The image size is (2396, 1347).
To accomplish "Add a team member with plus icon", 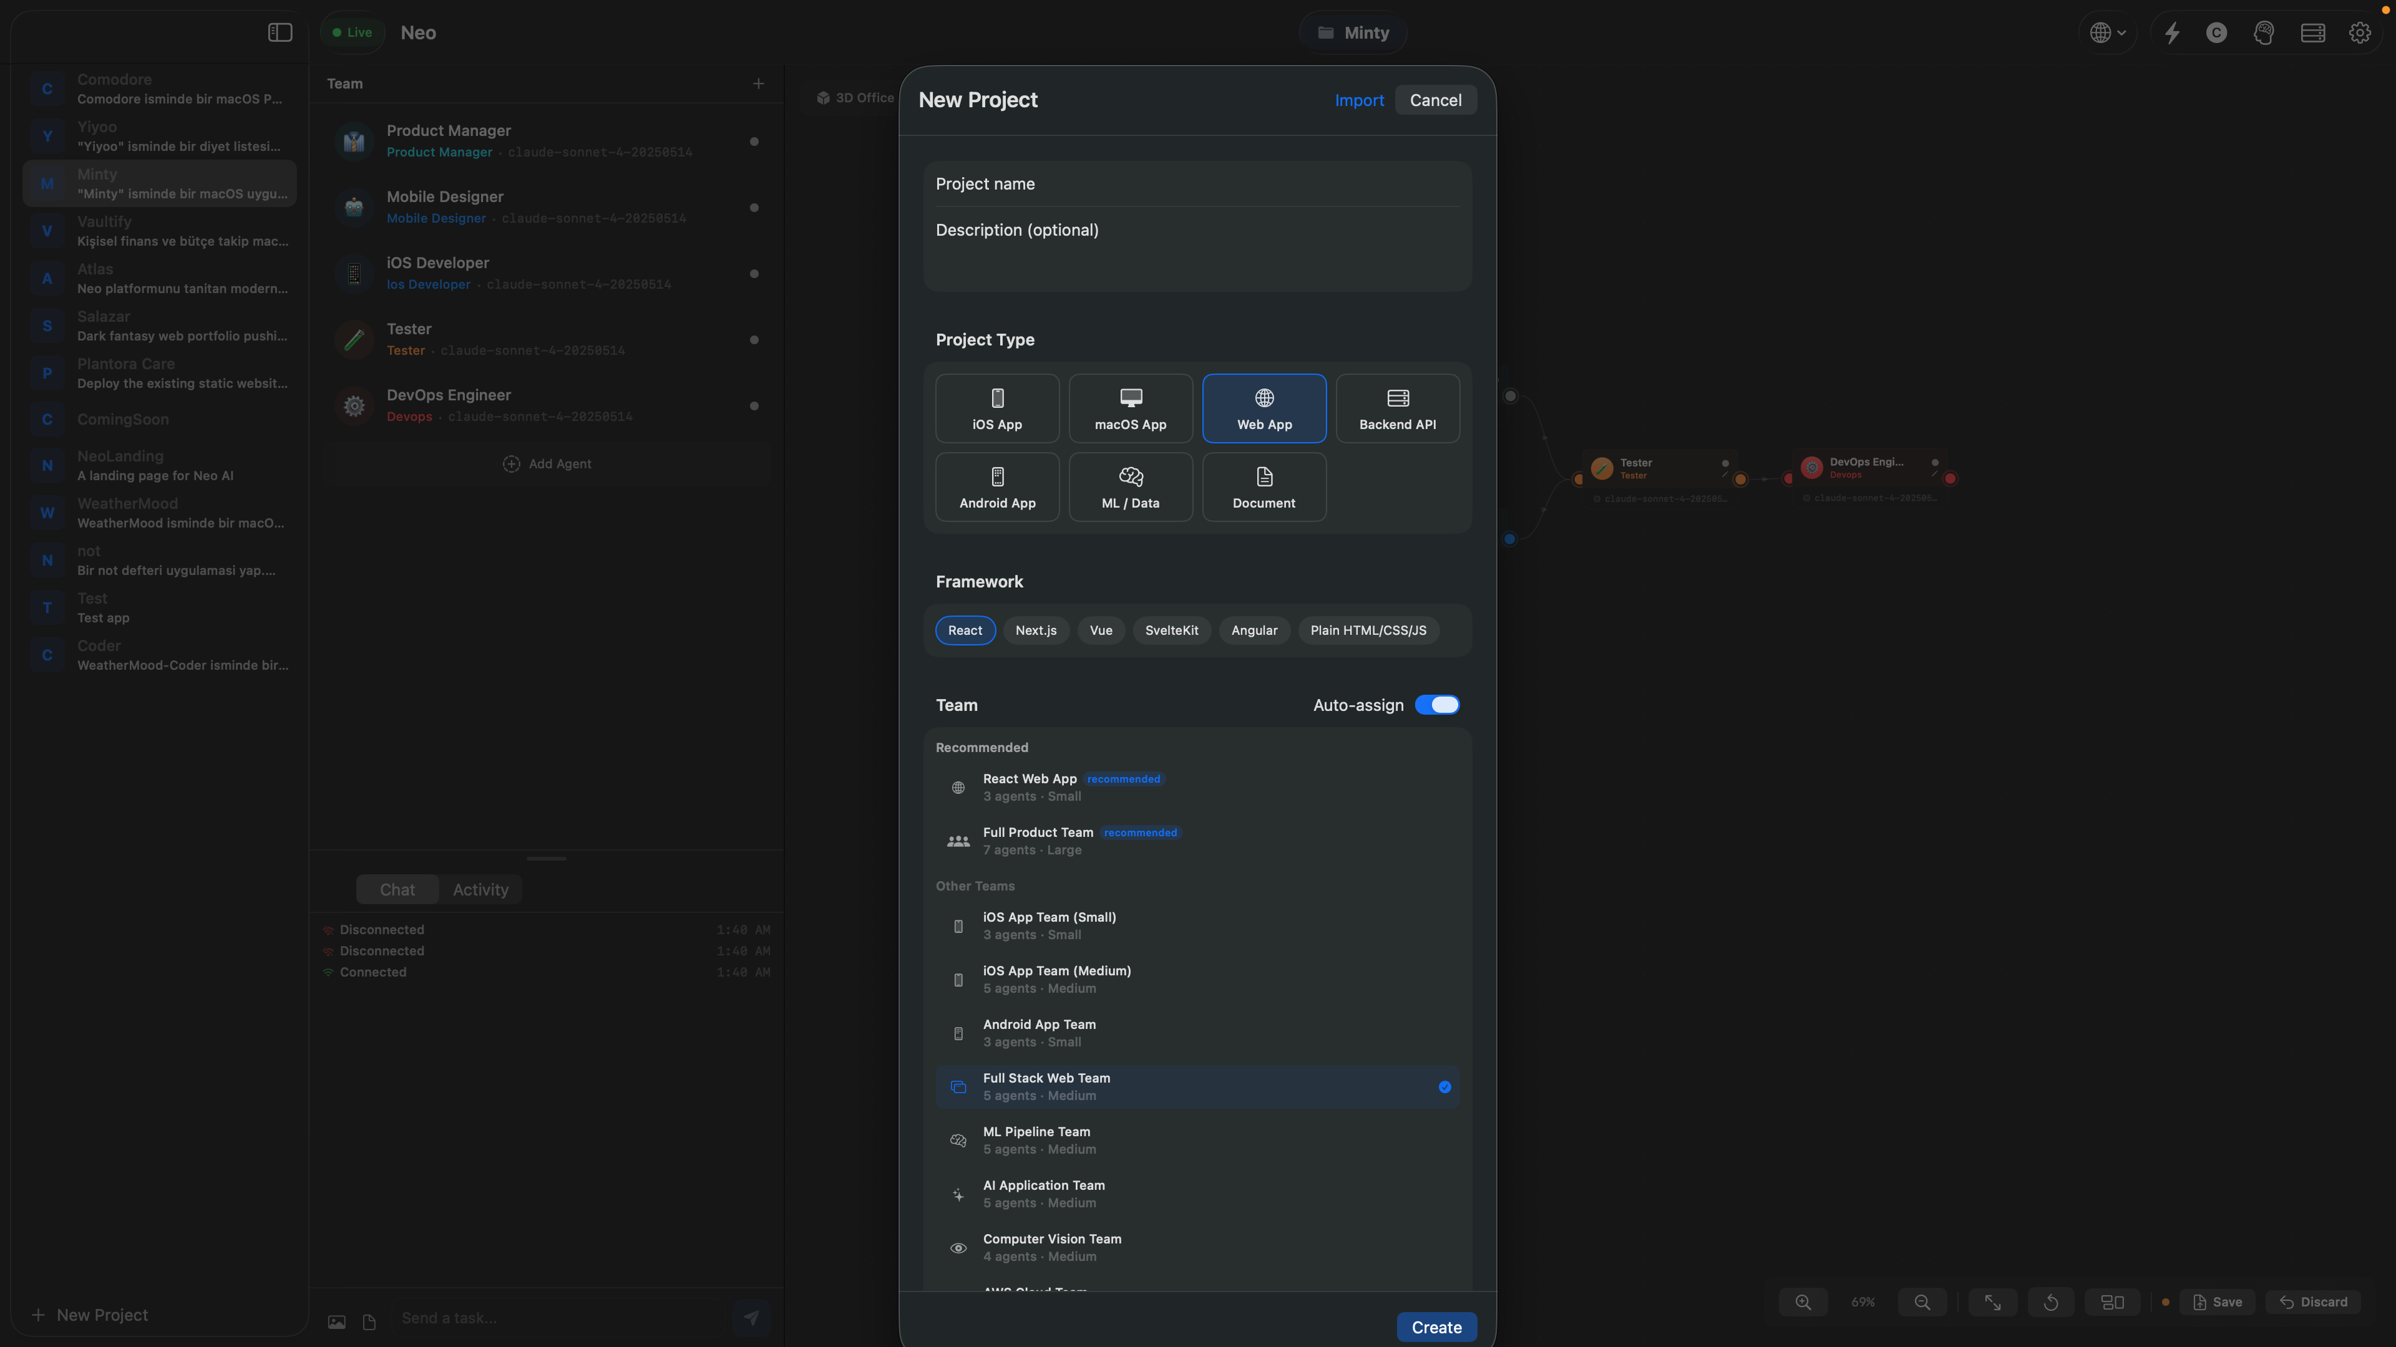I will click(x=758, y=84).
